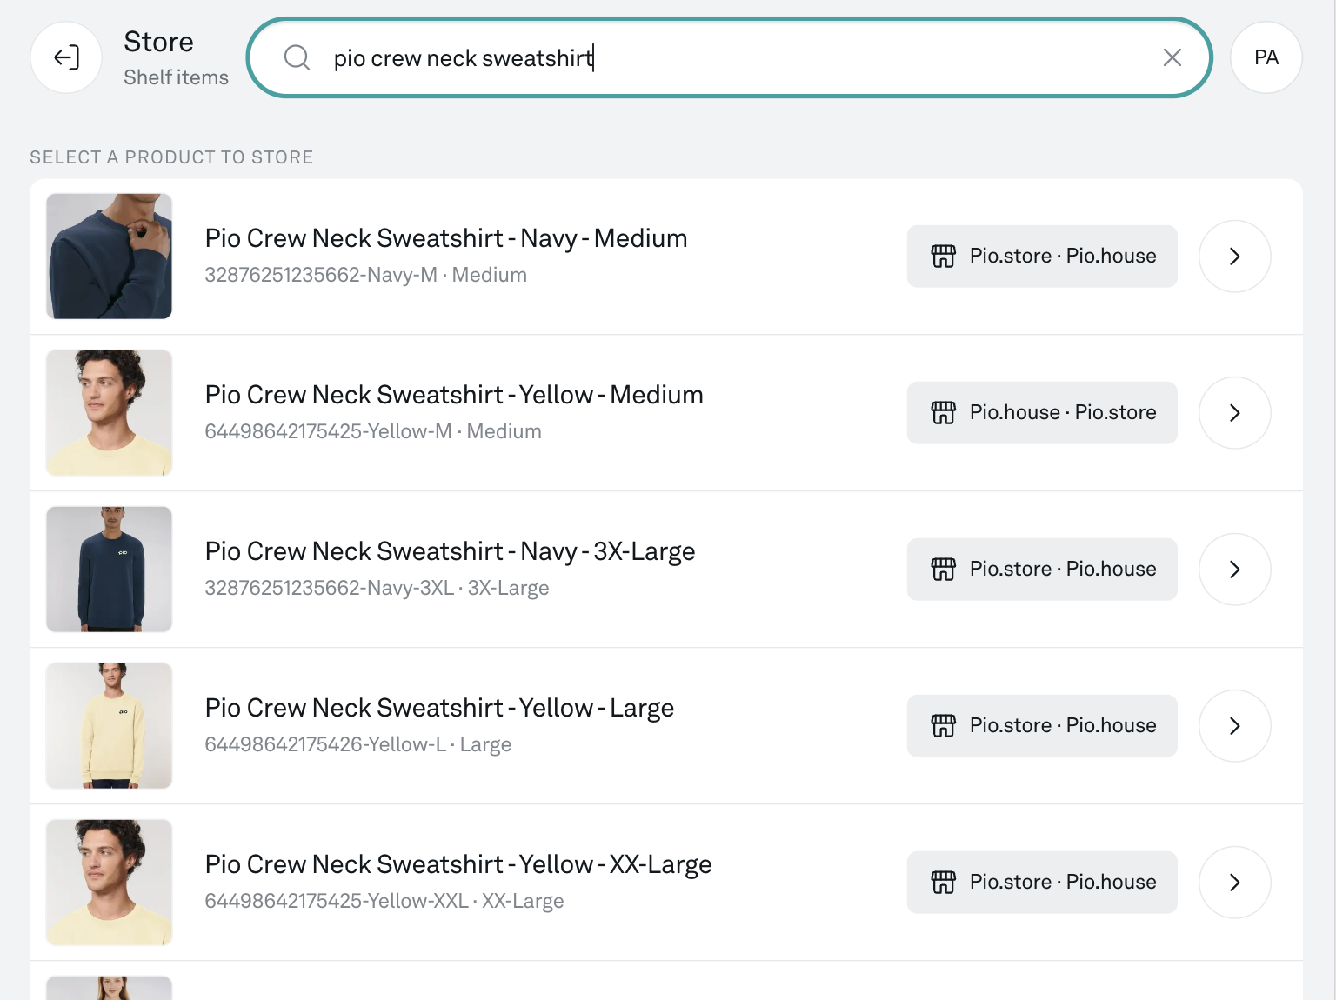
Task: Click the store icon on Navy Medium row
Action: click(943, 257)
